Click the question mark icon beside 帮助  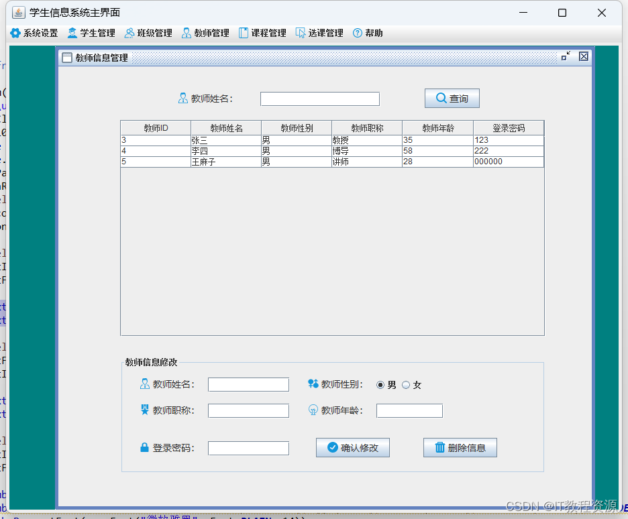point(357,34)
